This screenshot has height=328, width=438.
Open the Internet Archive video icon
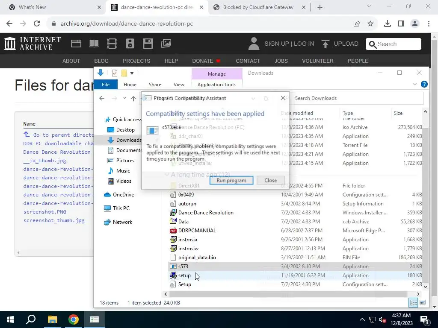[x=112, y=44]
